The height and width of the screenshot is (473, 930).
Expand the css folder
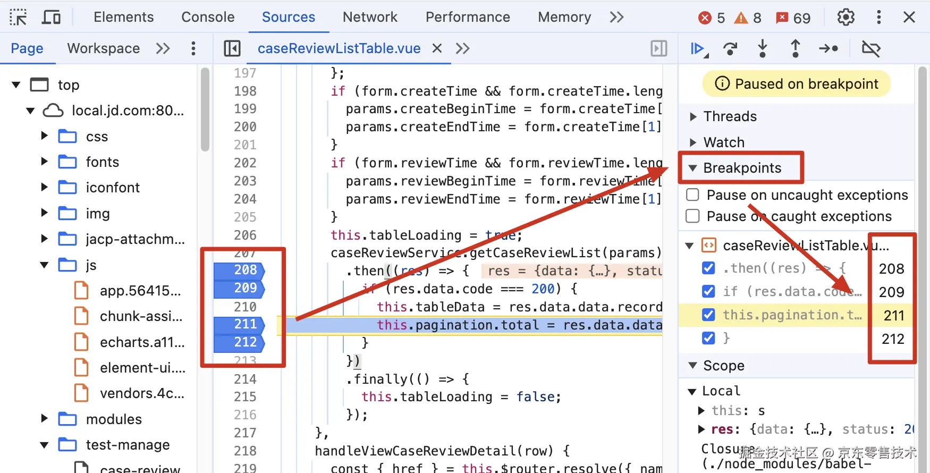pyautogui.click(x=45, y=136)
